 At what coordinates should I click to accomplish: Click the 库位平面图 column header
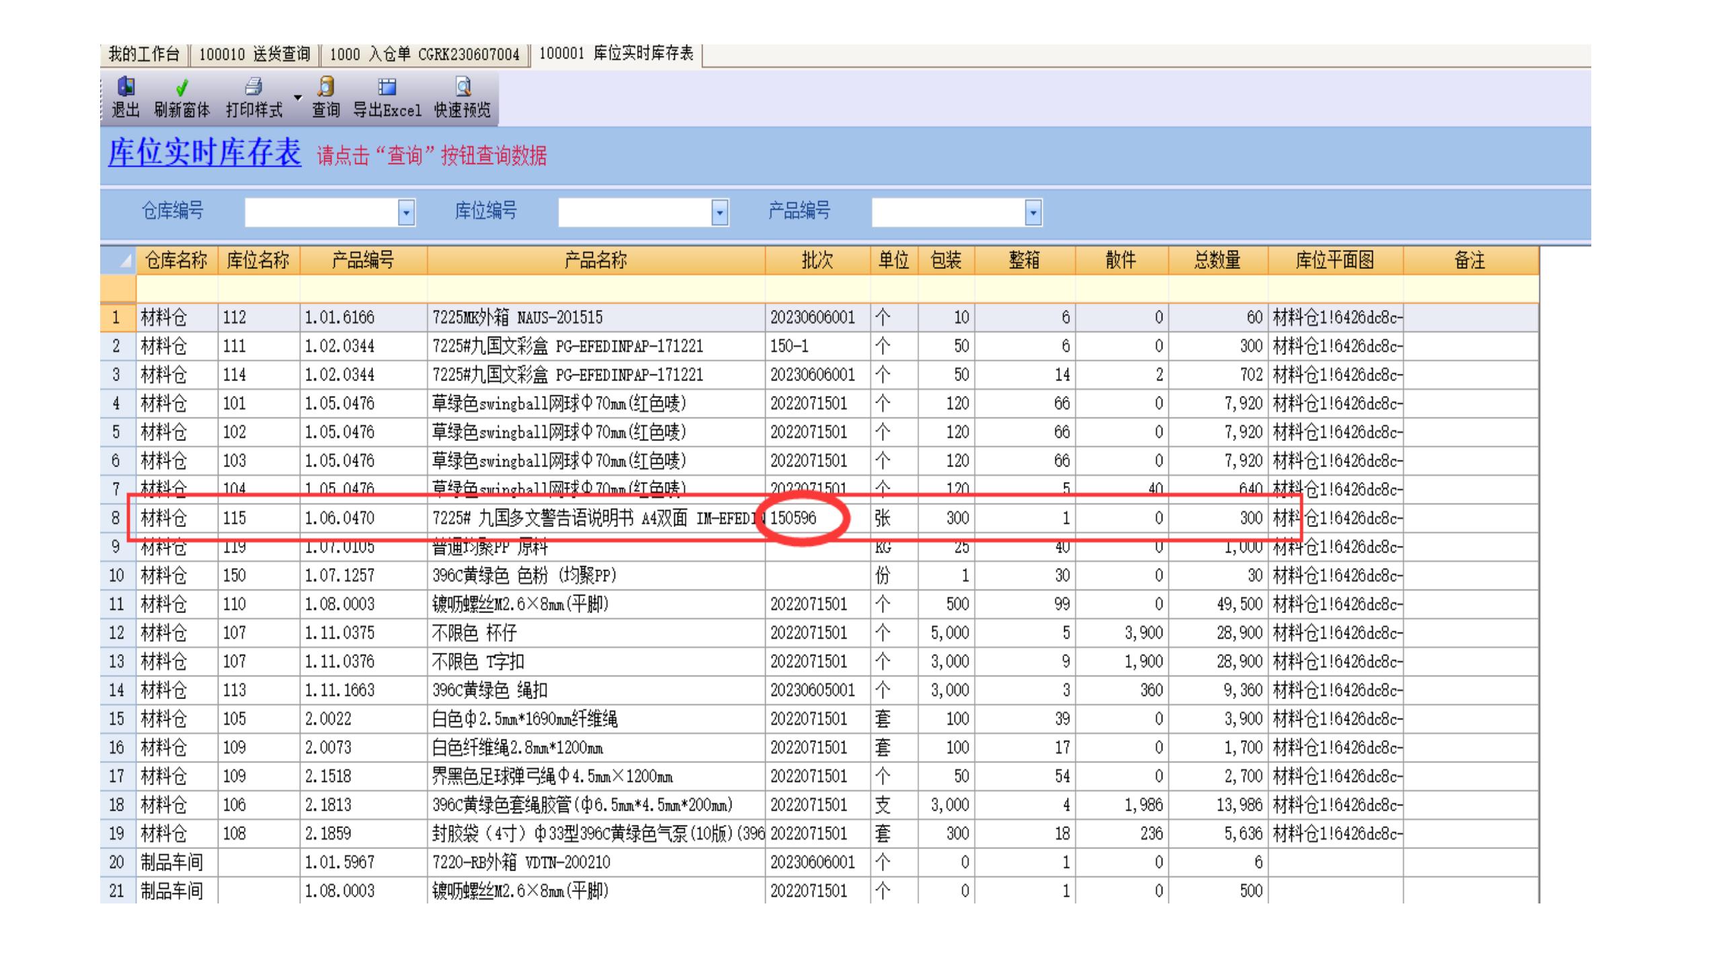pyautogui.click(x=1335, y=260)
